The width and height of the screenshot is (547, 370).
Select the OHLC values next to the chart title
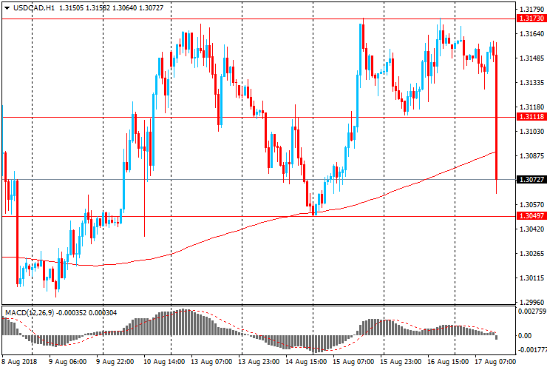(111, 7)
